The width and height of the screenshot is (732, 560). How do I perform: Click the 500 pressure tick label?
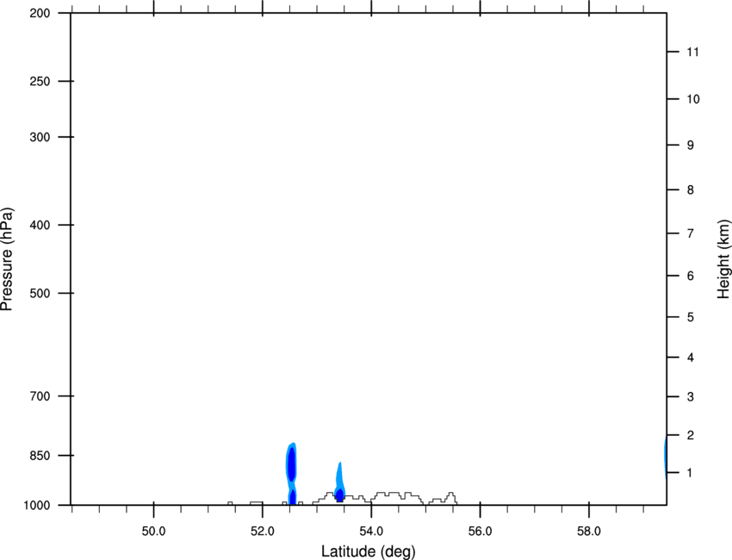point(40,293)
